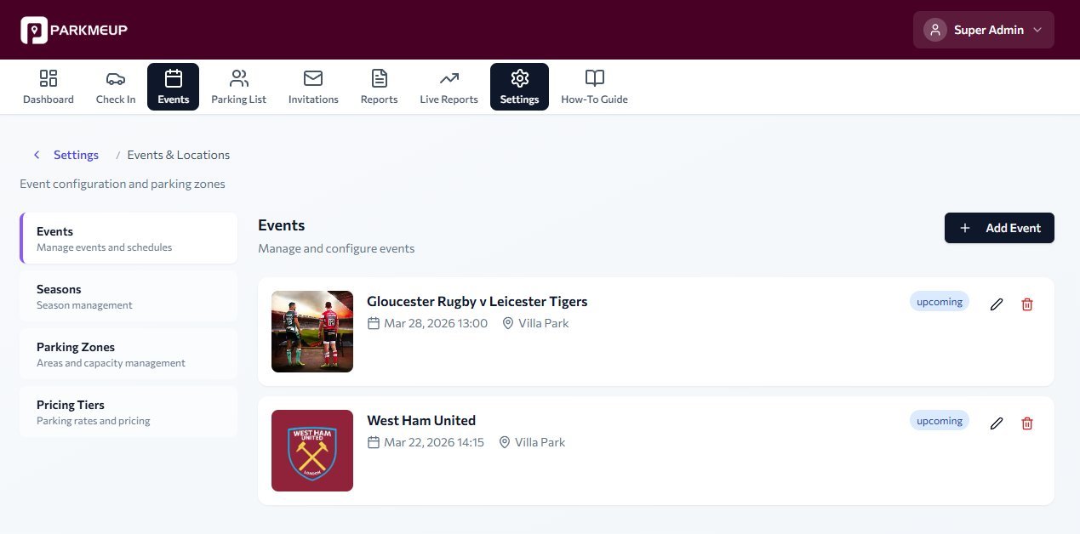Select the Pricing Tiers sidebar entry
Screen dimensions: 1080x534
(128, 412)
